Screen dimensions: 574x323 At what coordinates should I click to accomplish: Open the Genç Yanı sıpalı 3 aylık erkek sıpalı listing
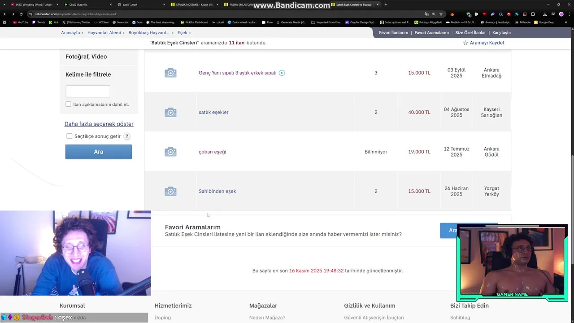(238, 73)
